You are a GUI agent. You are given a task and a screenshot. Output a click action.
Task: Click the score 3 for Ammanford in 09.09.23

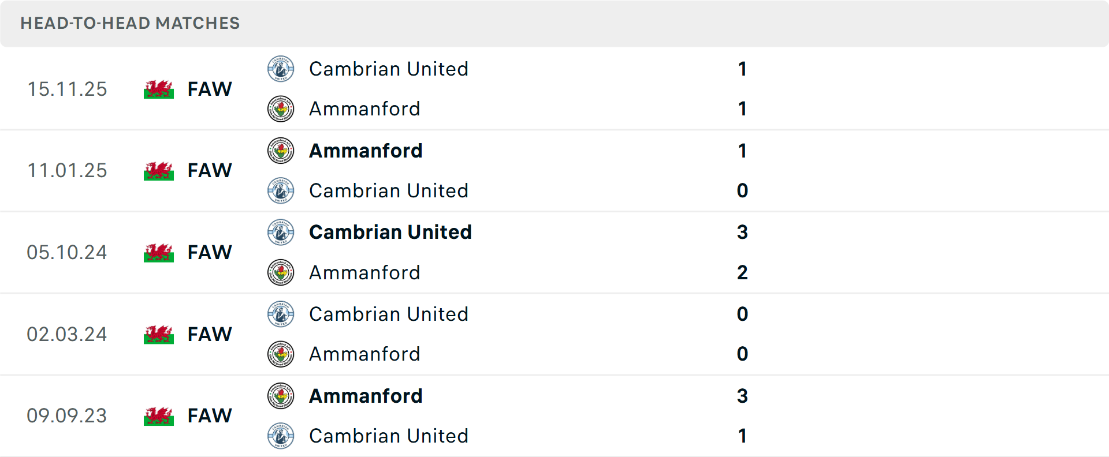pos(743,396)
